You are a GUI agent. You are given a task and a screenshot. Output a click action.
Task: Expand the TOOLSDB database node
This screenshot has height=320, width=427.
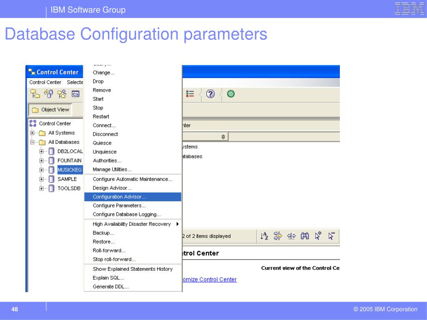point(41,189)
